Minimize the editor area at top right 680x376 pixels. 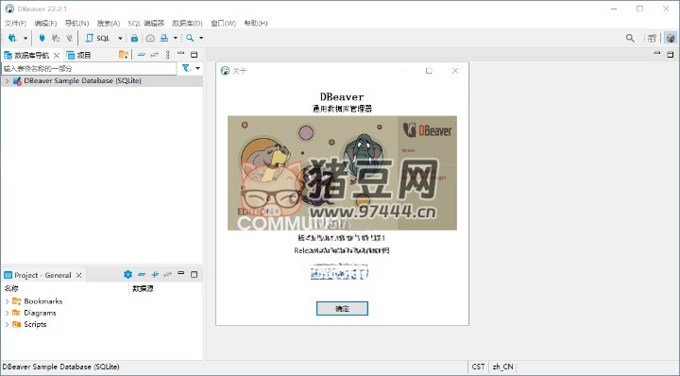(x=657, y=53)
